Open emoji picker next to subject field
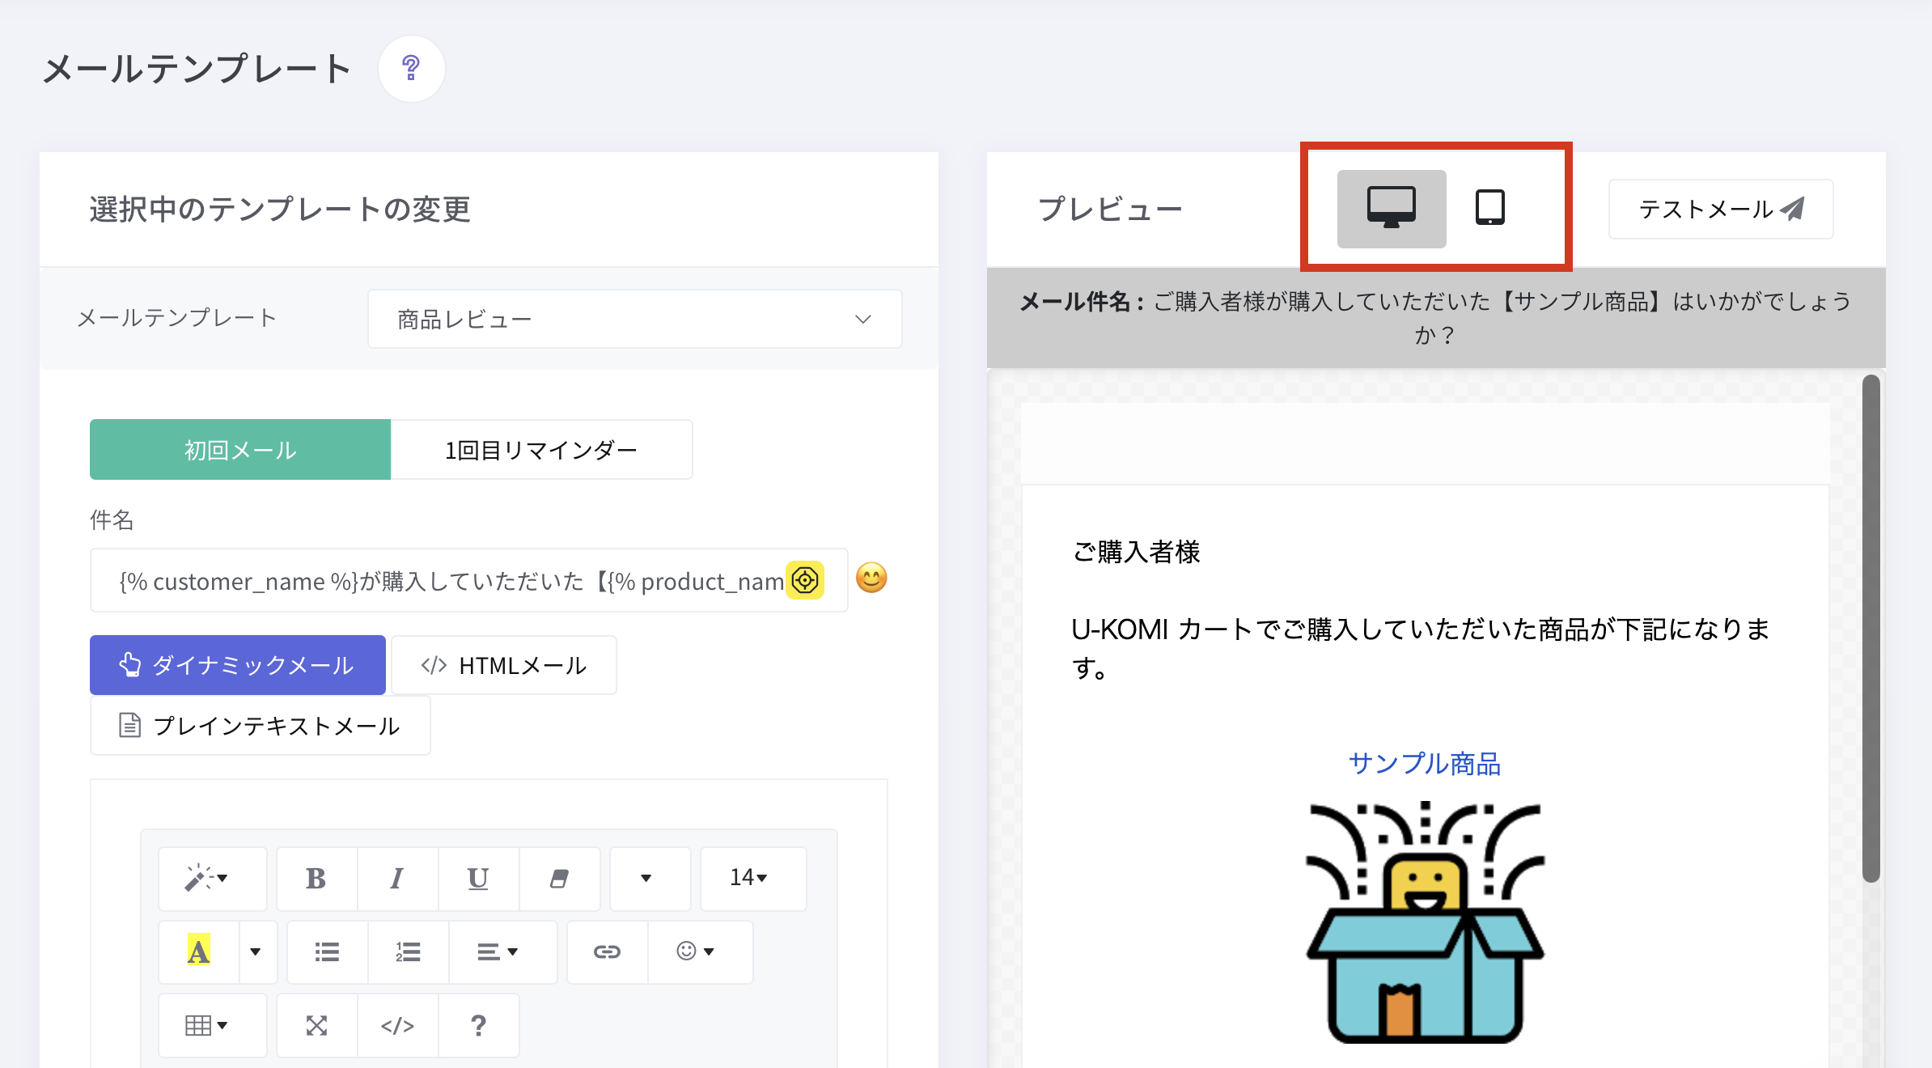This screenshot has height=1068, width=1932. (871, 578)
